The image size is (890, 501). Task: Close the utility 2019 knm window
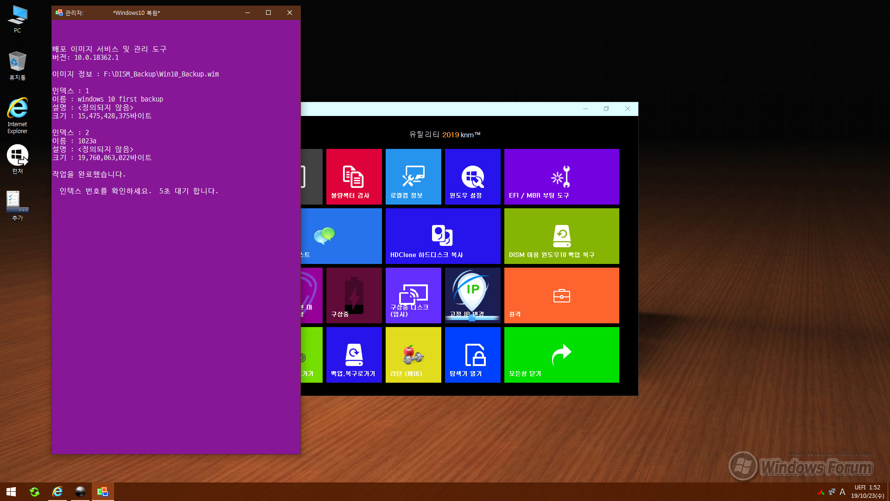[628, 109]
